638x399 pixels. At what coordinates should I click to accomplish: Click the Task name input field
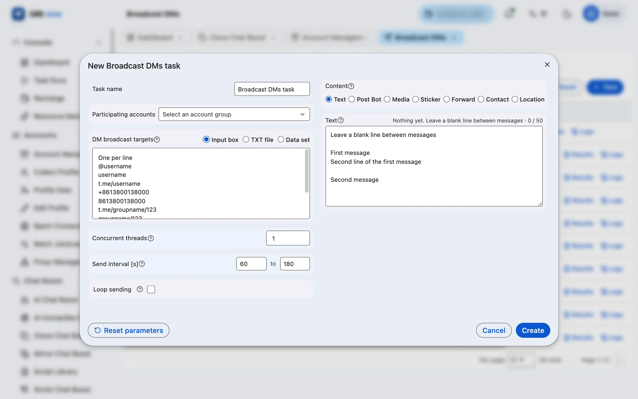(x=272, y=89)
